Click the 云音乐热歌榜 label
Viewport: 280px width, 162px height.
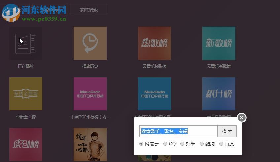point(155,66)
